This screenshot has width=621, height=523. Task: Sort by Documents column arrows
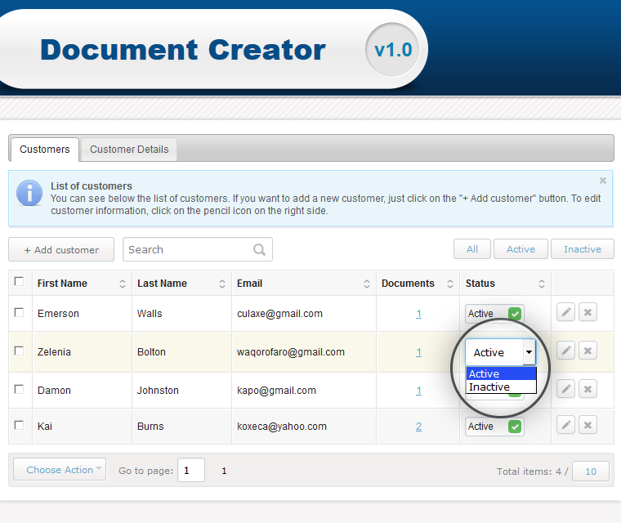tap(450, 284)
